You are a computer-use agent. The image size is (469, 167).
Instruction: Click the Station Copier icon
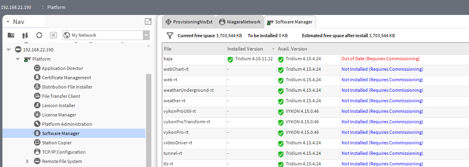pos(37,142)
